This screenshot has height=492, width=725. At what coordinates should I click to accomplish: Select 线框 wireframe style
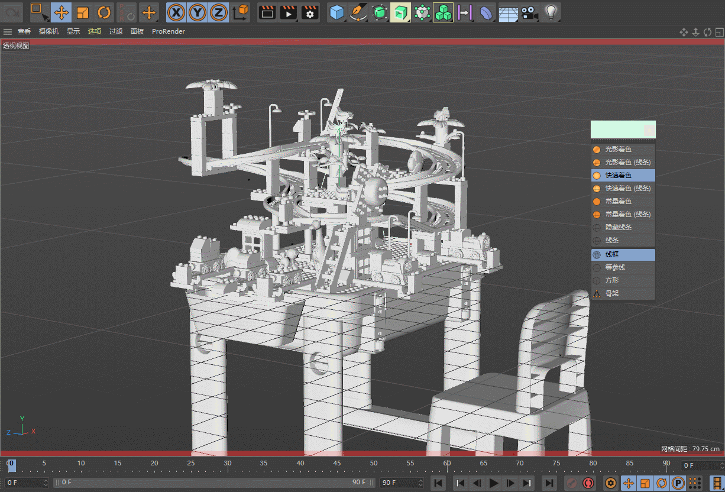[623, 255]
